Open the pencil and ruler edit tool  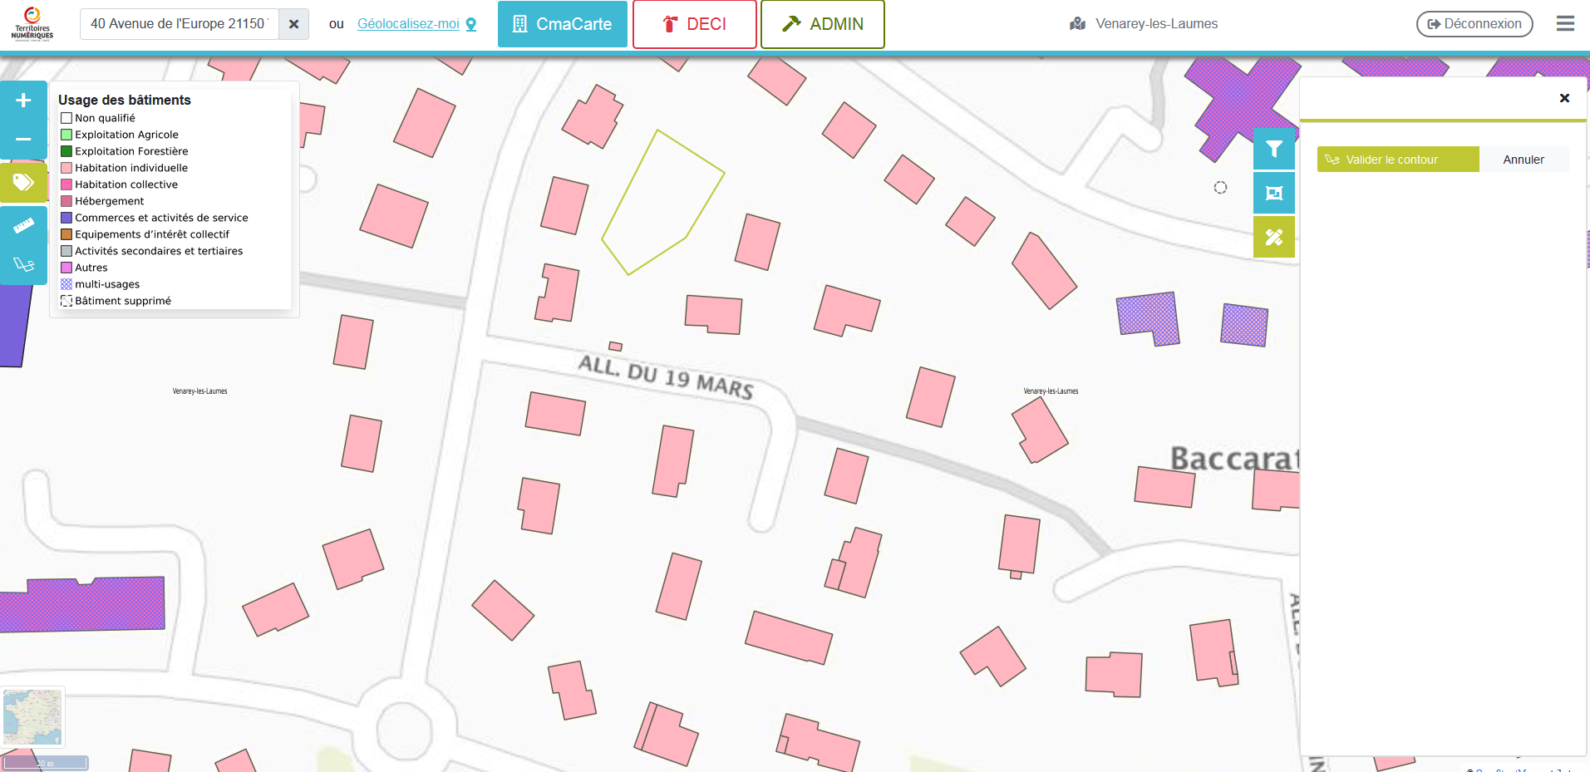(1273, 238)
